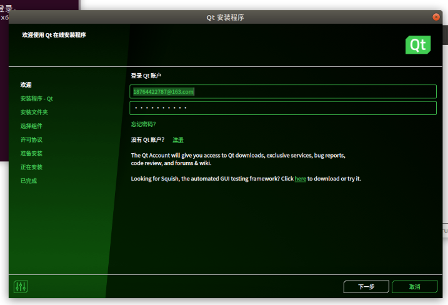The image size is (448, 305).
Task: Open the 忘记密码? link
Action: pos(143,124)
